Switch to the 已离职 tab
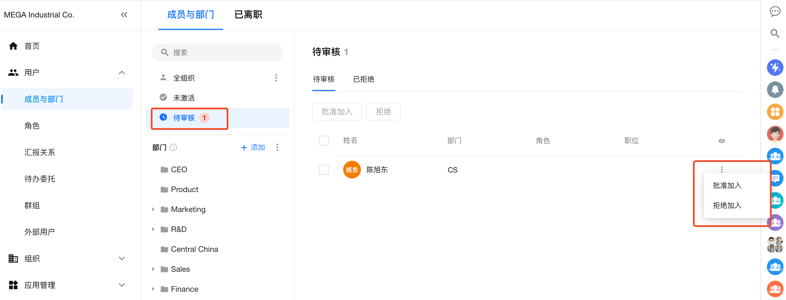 point(248,15)
